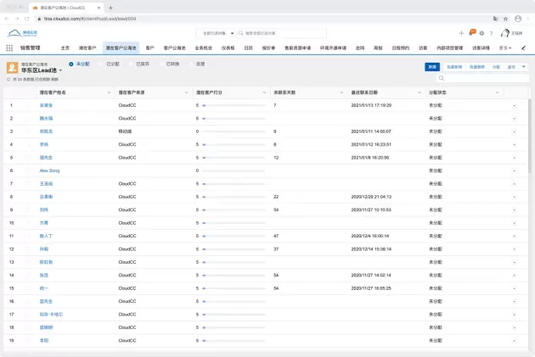Open the settings gear in header
Screen dimensions: 535x357
(481, 33)
